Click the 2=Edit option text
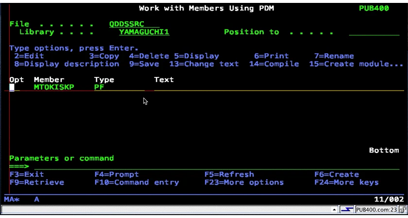408x218 pixels. coord(29,56)
